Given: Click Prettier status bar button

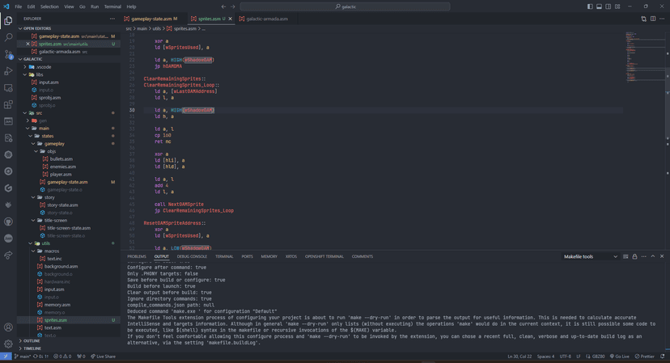Looking at the screenshot, I should tap(646, 357).
